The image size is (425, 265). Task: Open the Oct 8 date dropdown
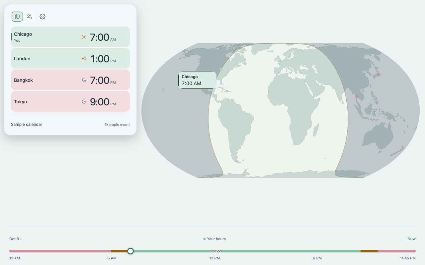click(16, 239)
